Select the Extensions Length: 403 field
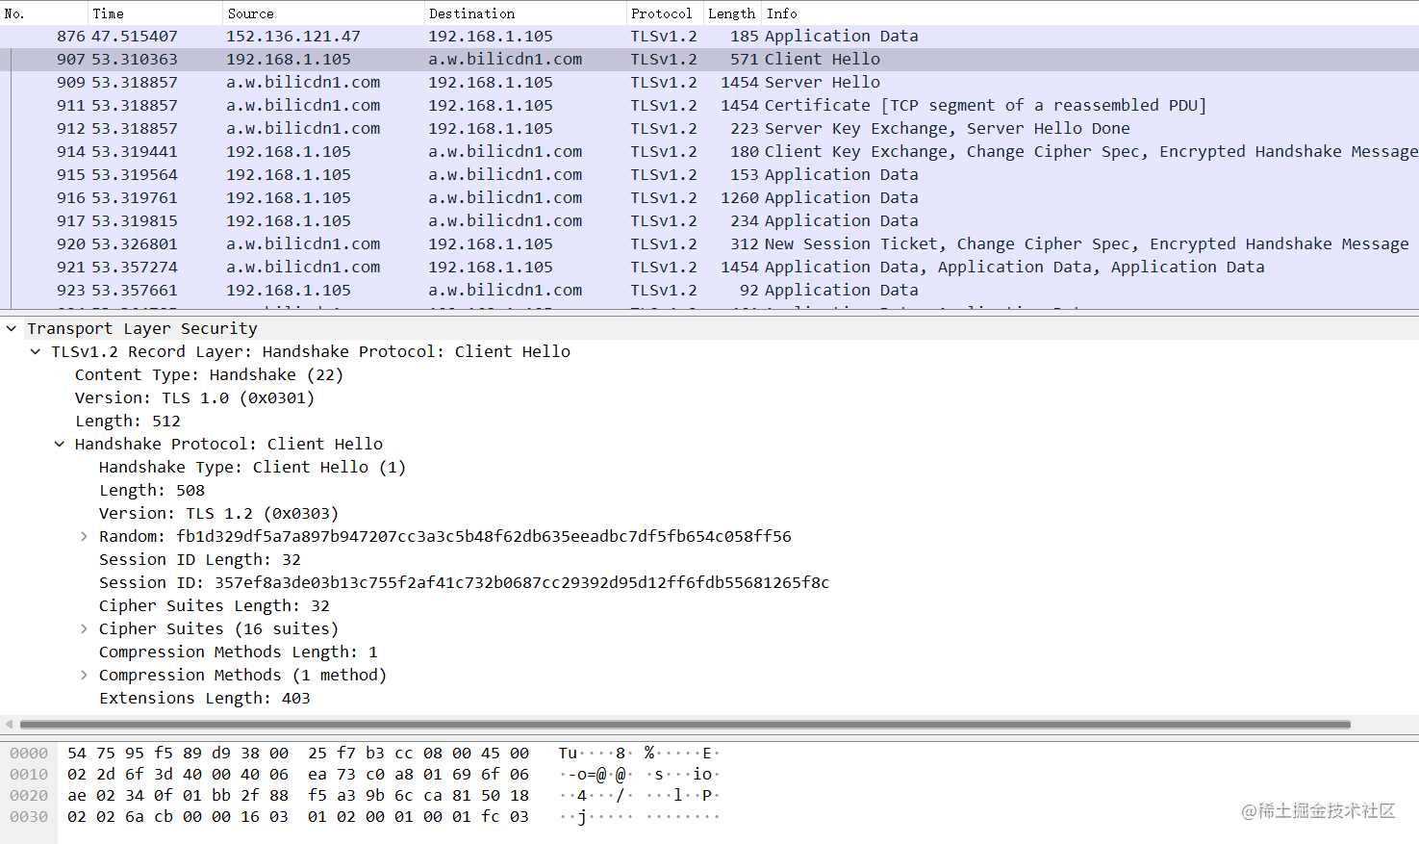 click(x=205, y=699)
